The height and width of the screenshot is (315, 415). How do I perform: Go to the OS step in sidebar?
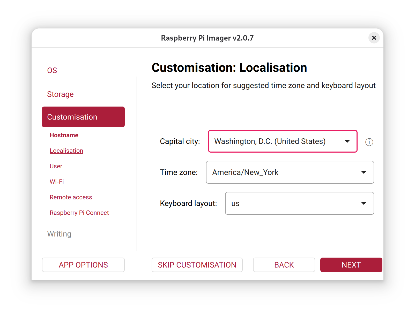pyautogui.click(x=52, y=70)
